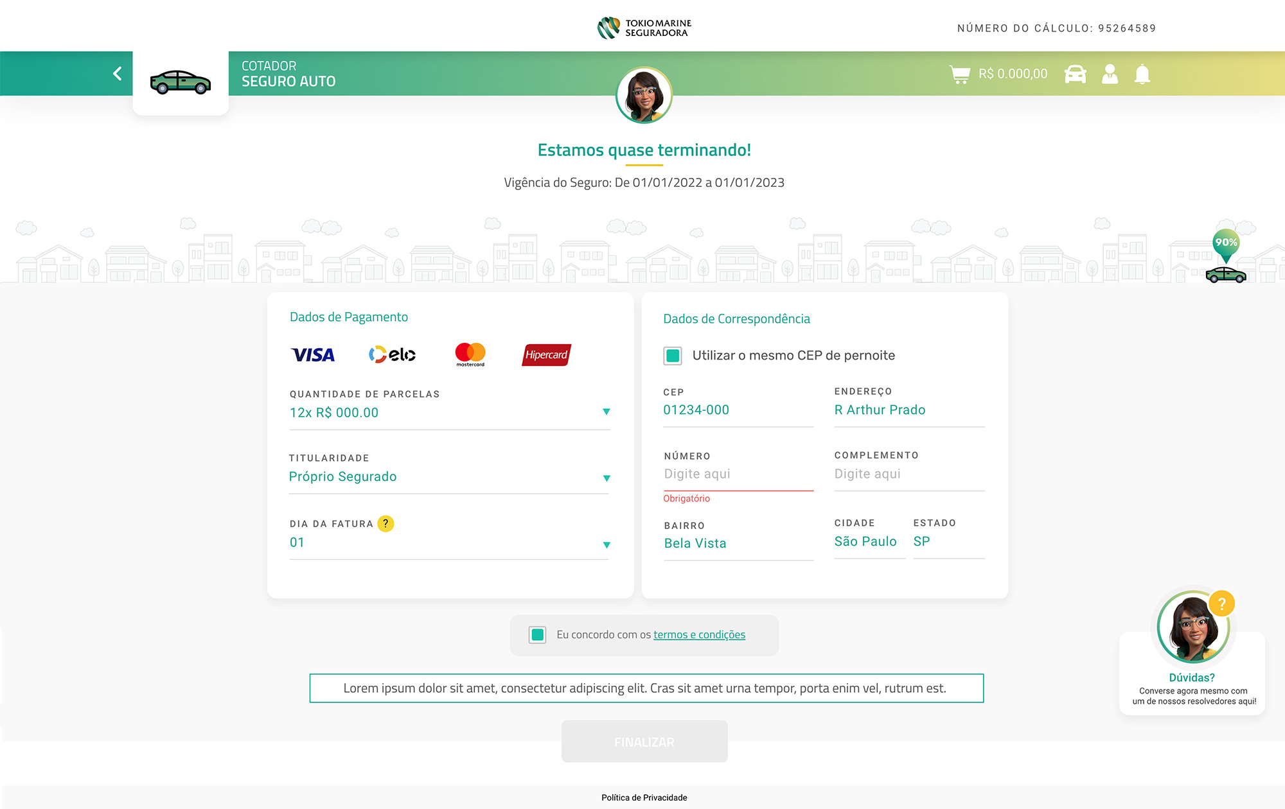The height and width of the screenshot is (809, 1285).
Task: Click the car icon in header bar
Action: pyautogui.click(x=1075, y=74)
